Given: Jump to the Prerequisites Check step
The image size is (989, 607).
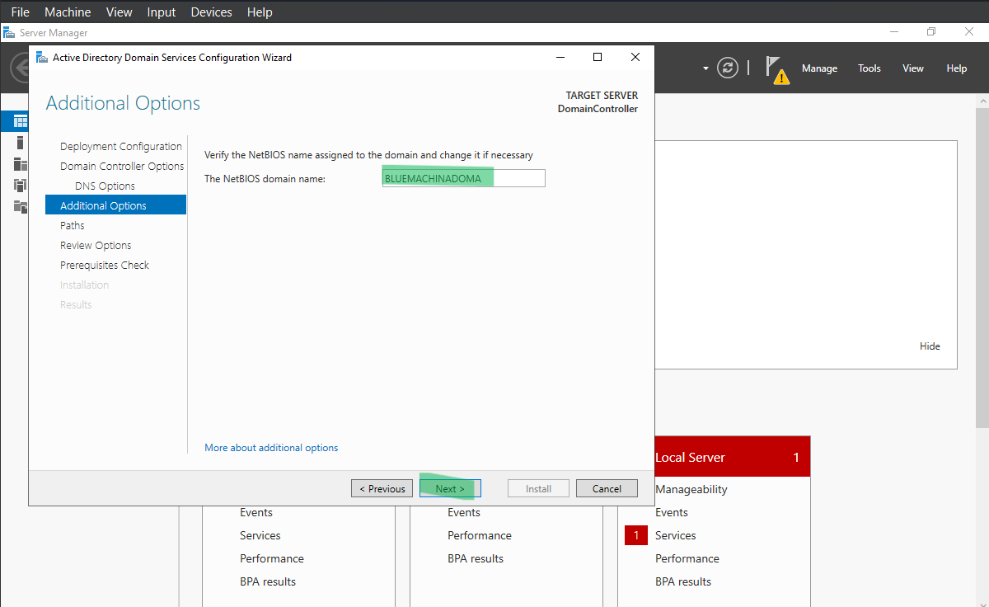Looking at the screenshot, I should [105, 265].
